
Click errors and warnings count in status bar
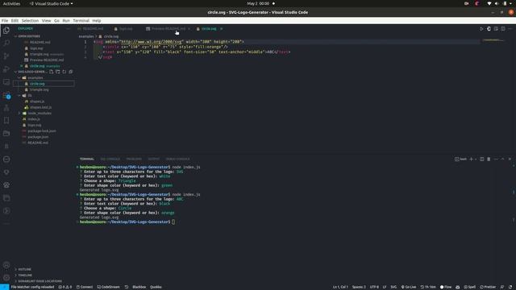tap(64, 287)
